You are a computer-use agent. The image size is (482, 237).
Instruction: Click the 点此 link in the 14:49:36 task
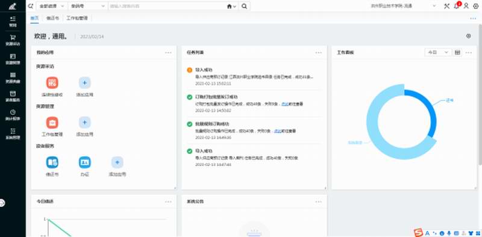[278, 131]
